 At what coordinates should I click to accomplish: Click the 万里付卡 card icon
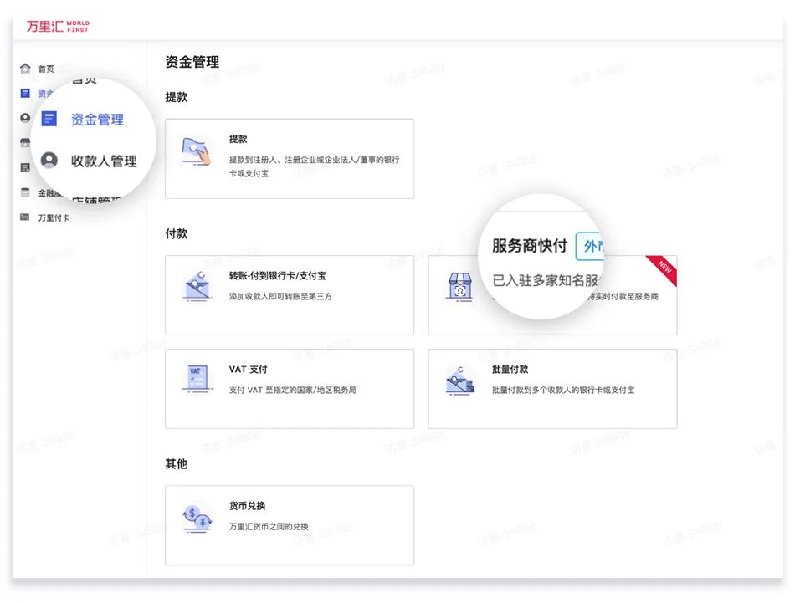25,217
